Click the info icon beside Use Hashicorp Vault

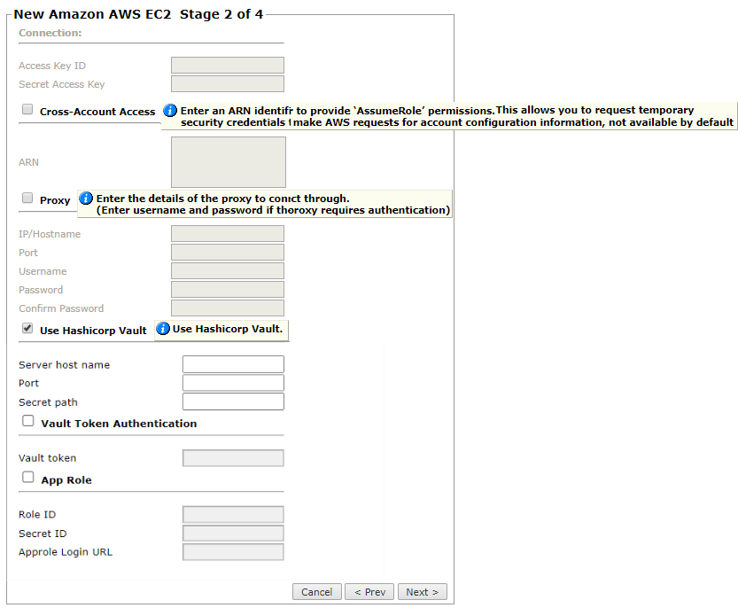(x=163, y=329)
